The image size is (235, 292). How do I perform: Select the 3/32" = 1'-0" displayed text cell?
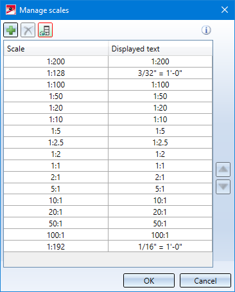coord(161,73)
